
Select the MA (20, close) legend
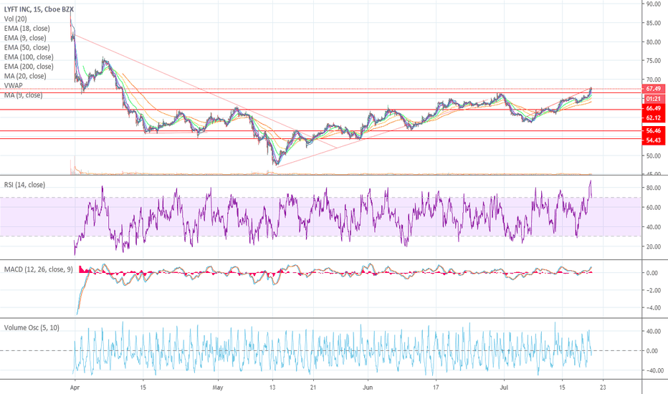(25, 76)
